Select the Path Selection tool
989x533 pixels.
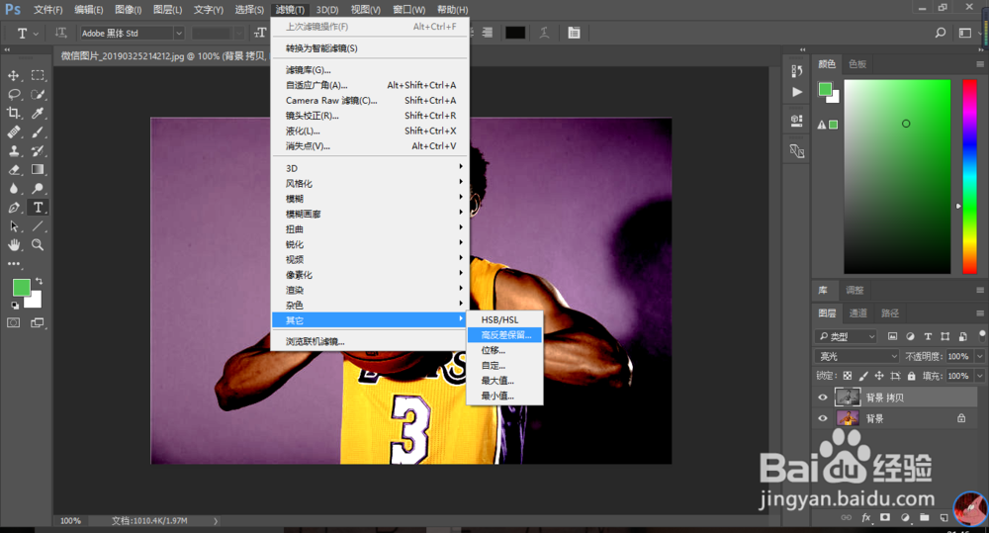pos(13,226)
